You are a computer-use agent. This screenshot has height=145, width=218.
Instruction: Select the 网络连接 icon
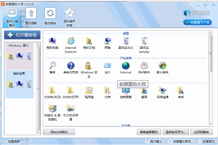pyautogui.click(x=162, y=93)
